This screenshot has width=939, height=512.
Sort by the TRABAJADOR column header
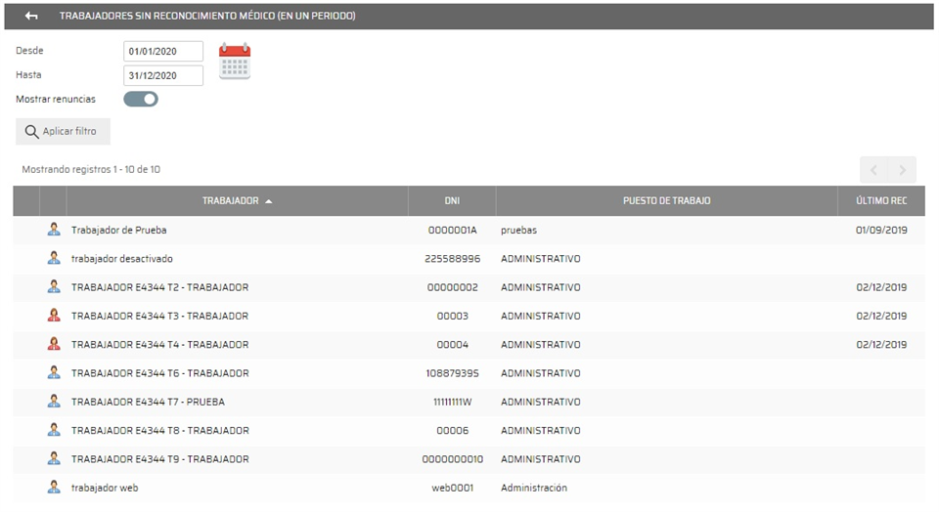click(237, 201)
